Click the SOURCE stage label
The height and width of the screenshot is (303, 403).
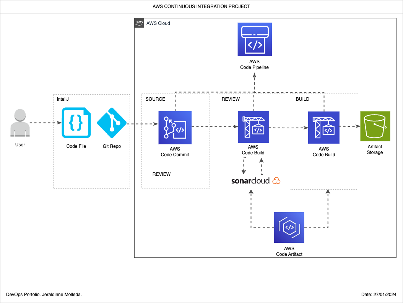pos(155,99)
